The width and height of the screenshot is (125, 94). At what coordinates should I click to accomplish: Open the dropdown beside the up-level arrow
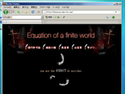23,12
